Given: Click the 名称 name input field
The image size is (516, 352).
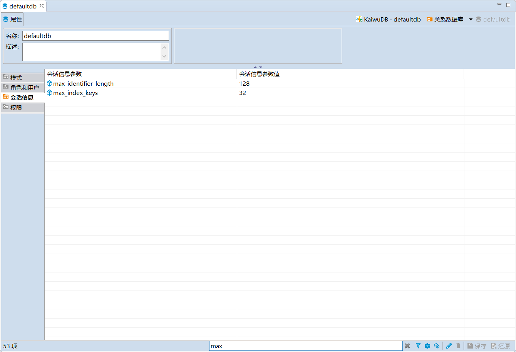Looking at the screenshot, I should (95, 36).
